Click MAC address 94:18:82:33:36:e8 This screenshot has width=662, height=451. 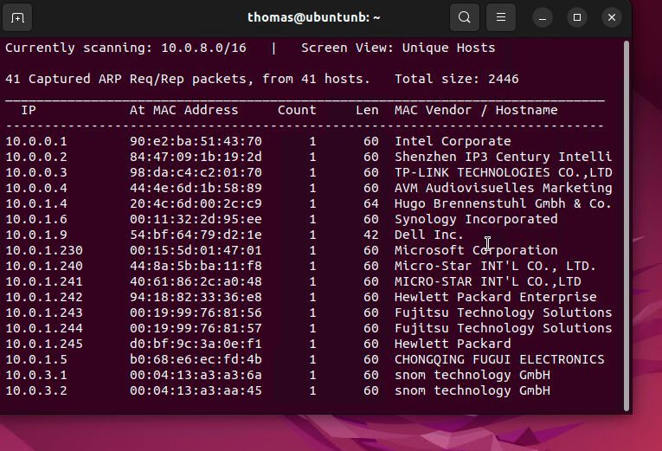coord(196,297)
